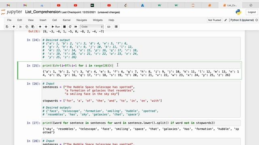Switch to the Azure browser tab
The width and height of the screenshot is (259, 145).
[x=142, y=5]
